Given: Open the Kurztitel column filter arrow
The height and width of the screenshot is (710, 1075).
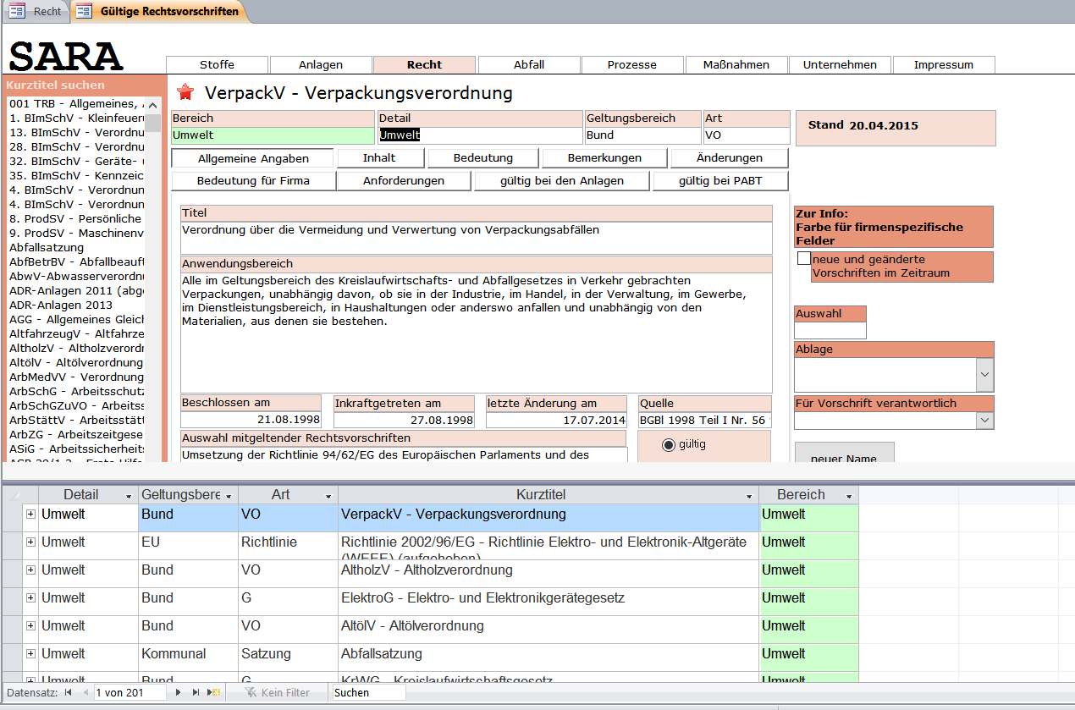Looking at the screenshot, I should [749, 496].
